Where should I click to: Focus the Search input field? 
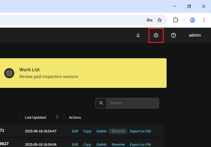133,103
